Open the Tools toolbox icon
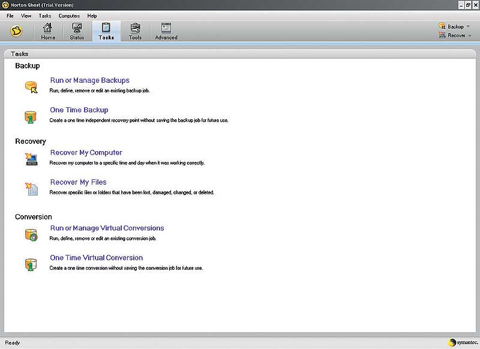Screen dimensions: 480x349 coord(135,28)
